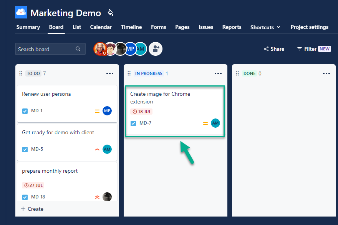Open the In Progress column more options

tap(218, 73)
